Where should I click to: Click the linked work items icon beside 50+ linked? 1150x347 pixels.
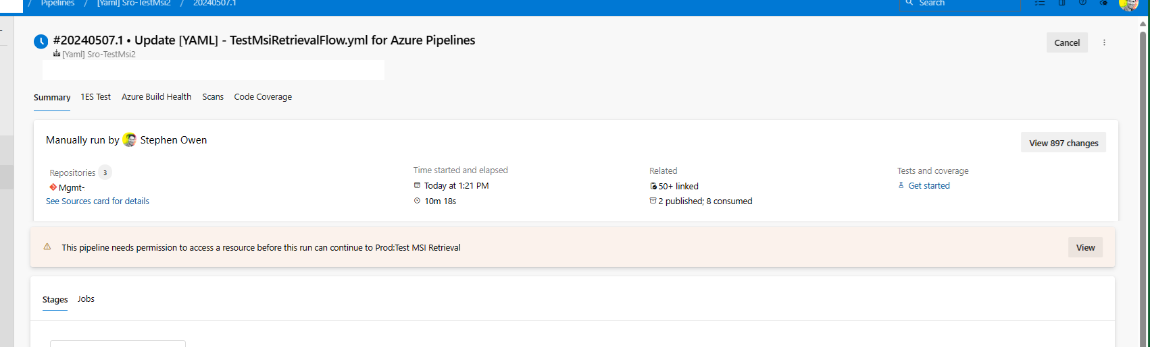point(653,186)
